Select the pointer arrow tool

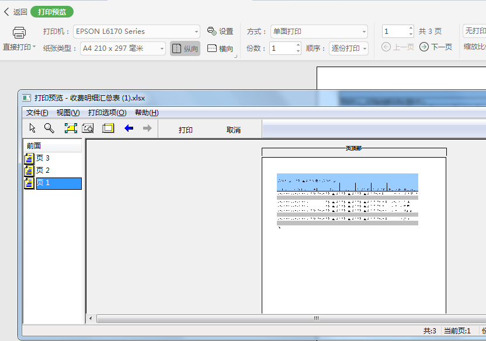pos(32,128)
